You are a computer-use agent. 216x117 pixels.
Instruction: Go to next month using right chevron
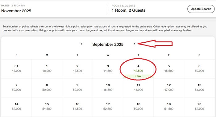[x=134, y=44]
